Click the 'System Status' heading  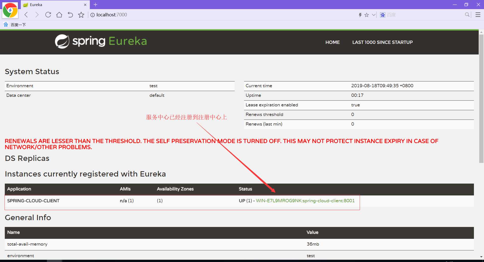click(x=32, y=72)
